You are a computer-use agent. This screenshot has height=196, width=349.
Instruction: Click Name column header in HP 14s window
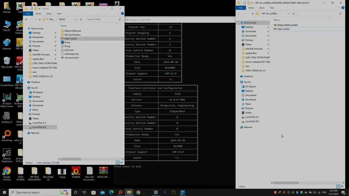[276, 20]
